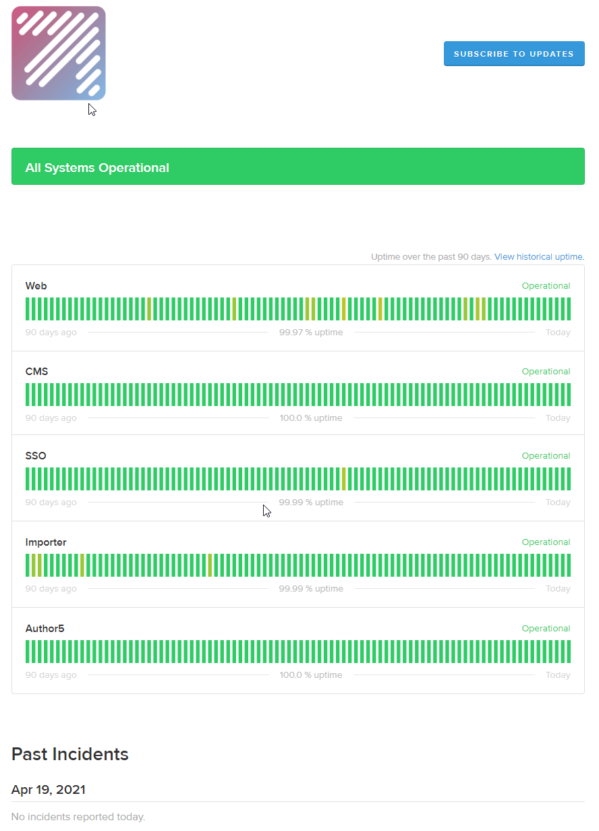Open the View historical uptime link

(x=538, y=256)
